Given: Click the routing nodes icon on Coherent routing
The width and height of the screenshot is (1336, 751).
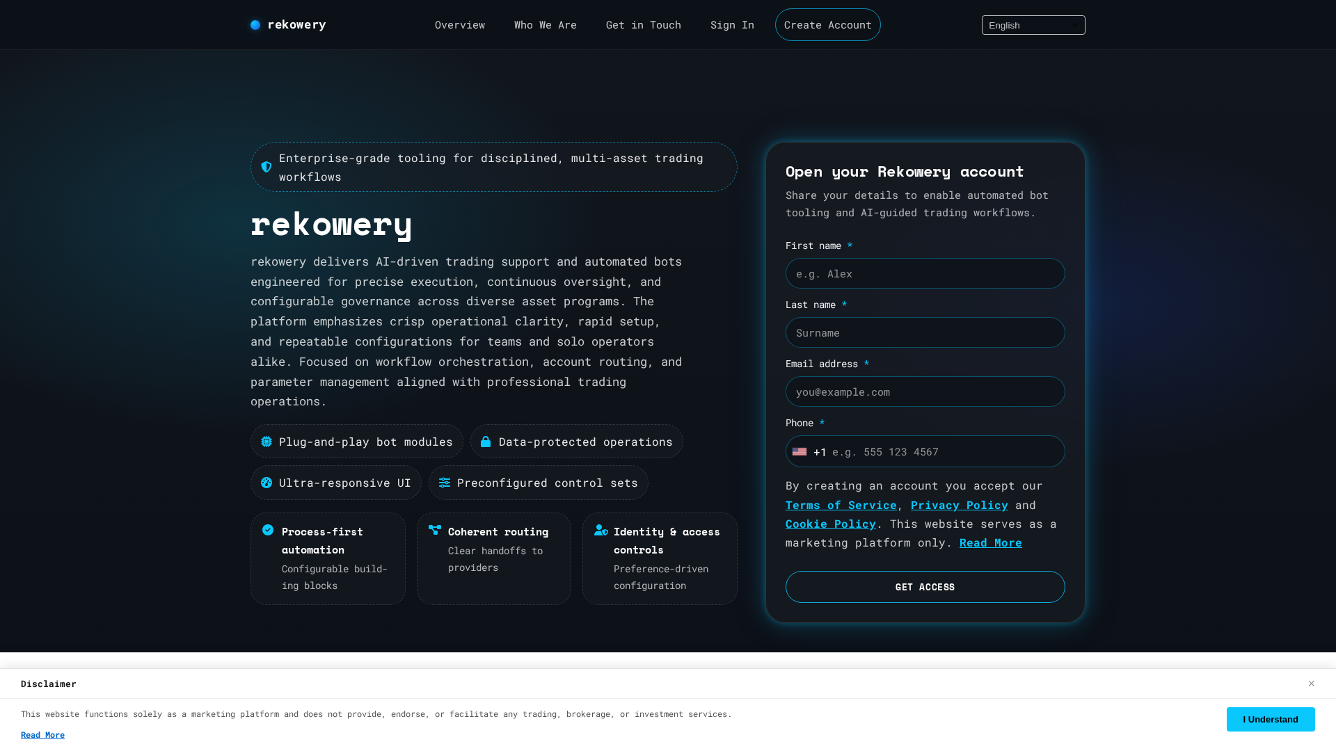Looking at the screenshot, I should tap(435, 530).
